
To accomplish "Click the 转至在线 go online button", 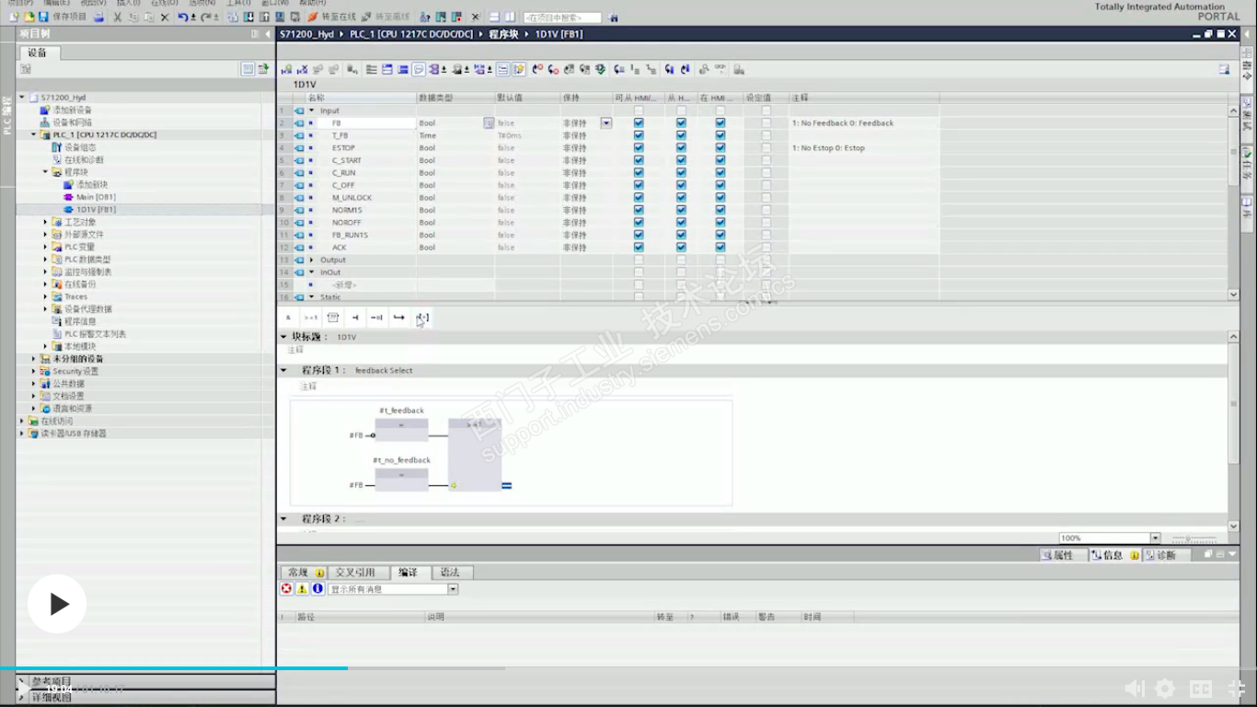I will pyautogui.click(x=331, y=17).
